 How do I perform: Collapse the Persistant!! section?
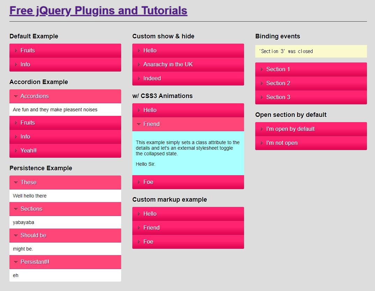(65, 262)
